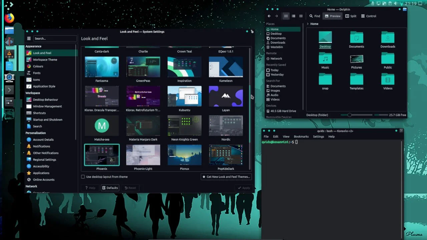Open the Control menu in Dolphin

click(x=369, y=16)
